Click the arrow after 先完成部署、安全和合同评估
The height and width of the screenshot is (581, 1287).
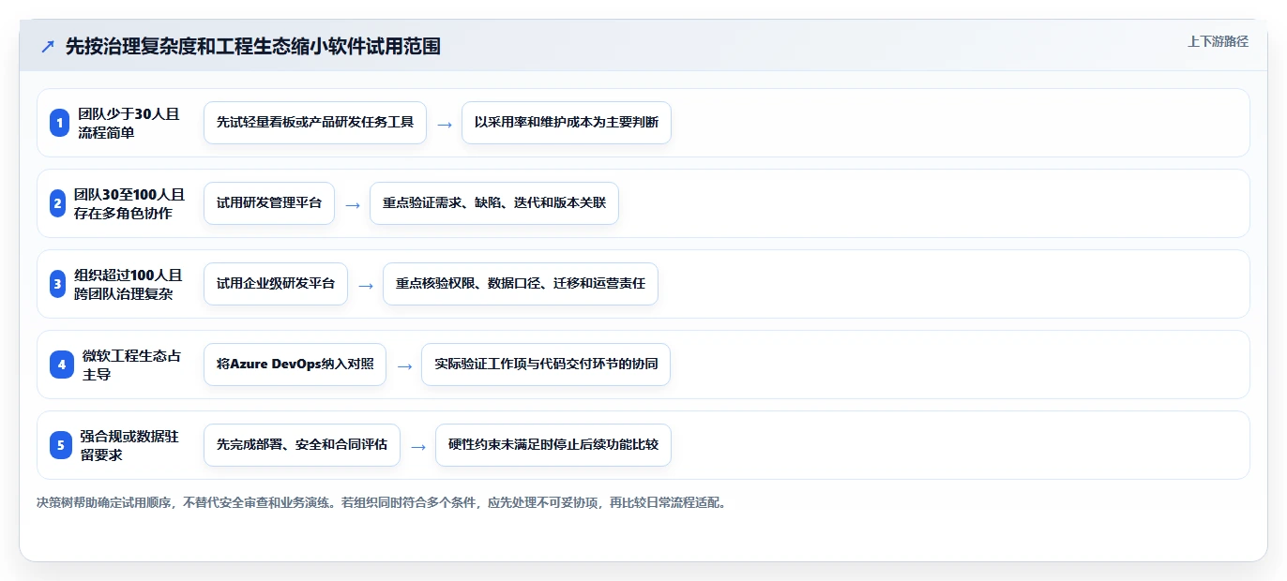(x=418, y=446)
